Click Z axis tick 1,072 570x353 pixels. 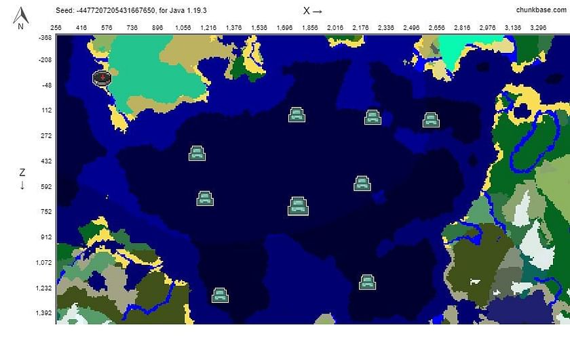tap(44, 262)
